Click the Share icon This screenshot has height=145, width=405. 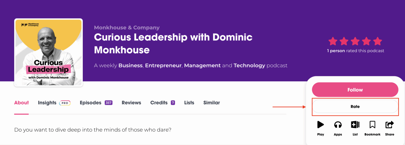pyautogui.click(x=390, y=125)
